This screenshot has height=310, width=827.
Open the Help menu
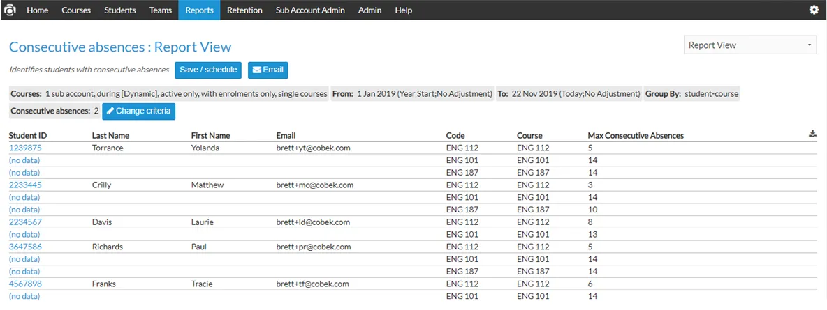click(404, 10)
